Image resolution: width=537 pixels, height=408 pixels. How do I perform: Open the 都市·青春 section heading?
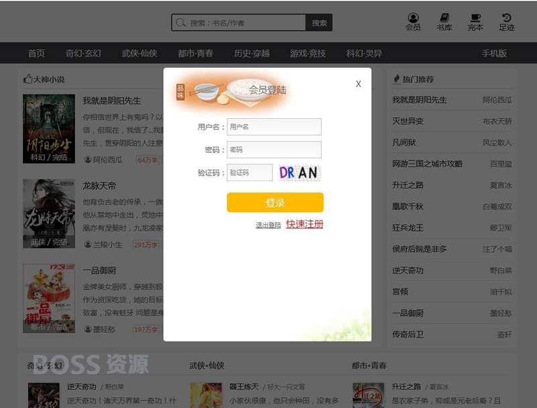coord(369,366)
